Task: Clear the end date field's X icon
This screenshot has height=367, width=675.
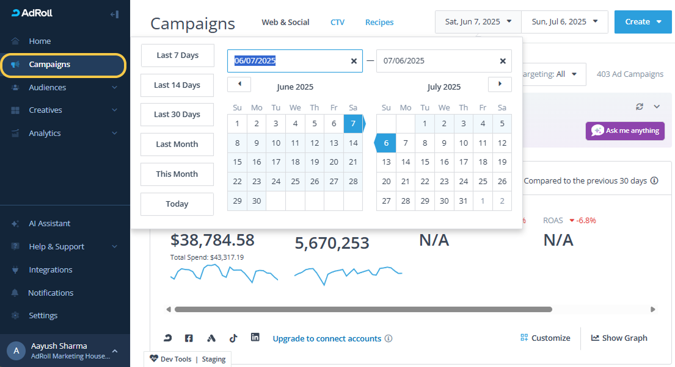Action: (503, 61)
